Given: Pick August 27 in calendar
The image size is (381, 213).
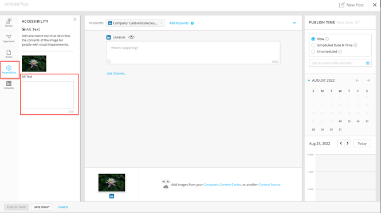Looking at the screenshot, I should tap(367, 121).
